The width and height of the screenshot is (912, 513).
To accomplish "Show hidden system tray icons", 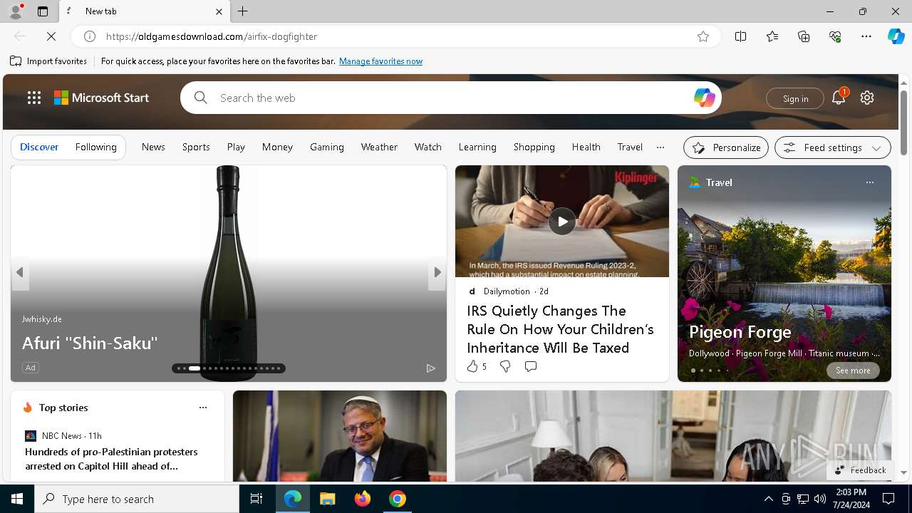I will click(x=768, y=499).
